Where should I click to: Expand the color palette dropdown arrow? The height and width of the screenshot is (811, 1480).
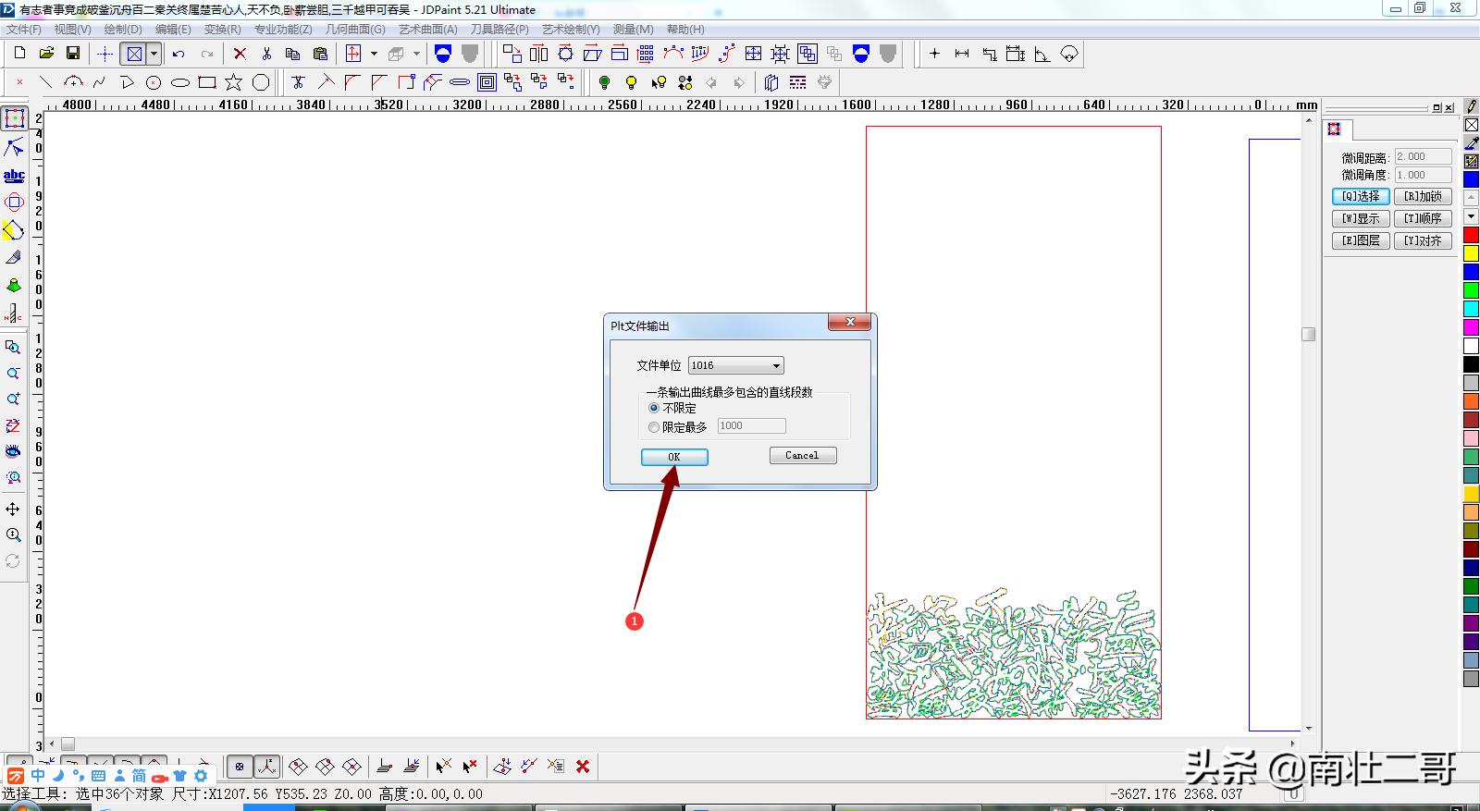[x=1471, y=216]
